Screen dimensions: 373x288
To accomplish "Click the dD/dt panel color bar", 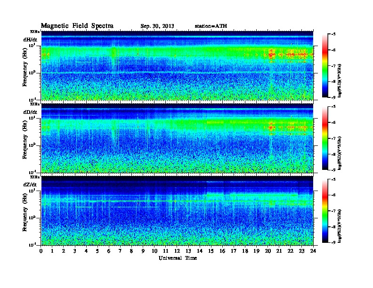I will 325,138.
